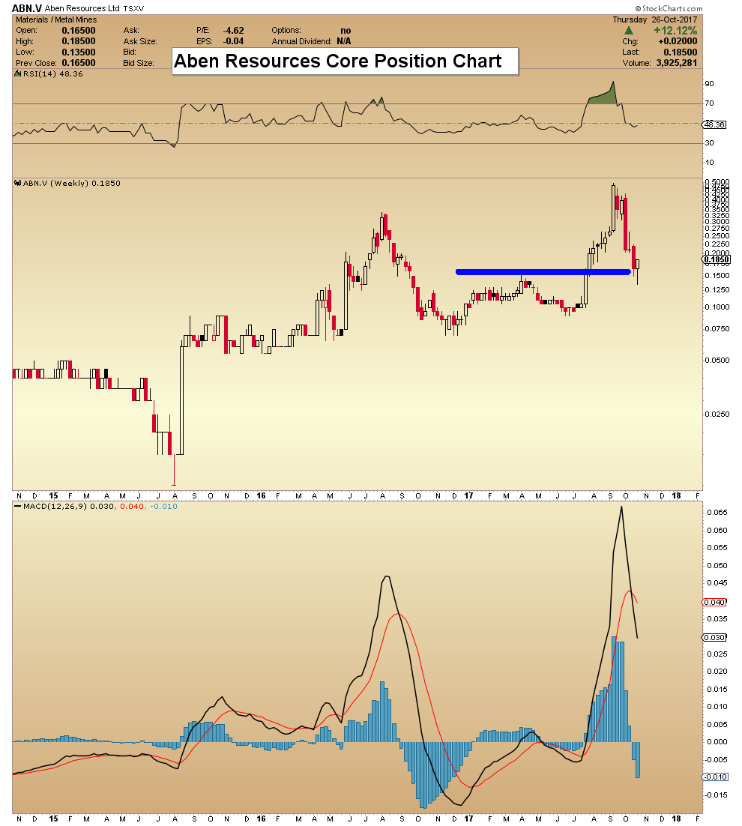The height and width of the screenshot is (826, 742).
Task: Click the red-outlined 0.040 signal tag on MACD axis
Action: 714,602
